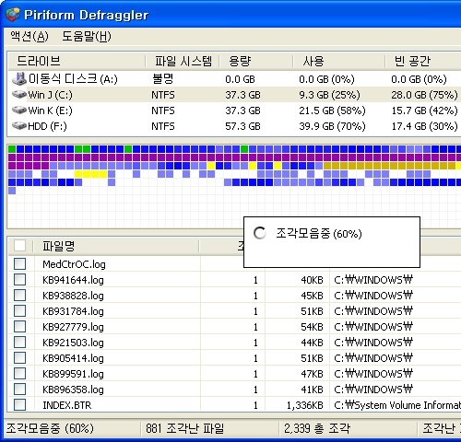Sort by the 용량 column header
This screenshot has width=461, height=442.
click(x=256, y=61)
